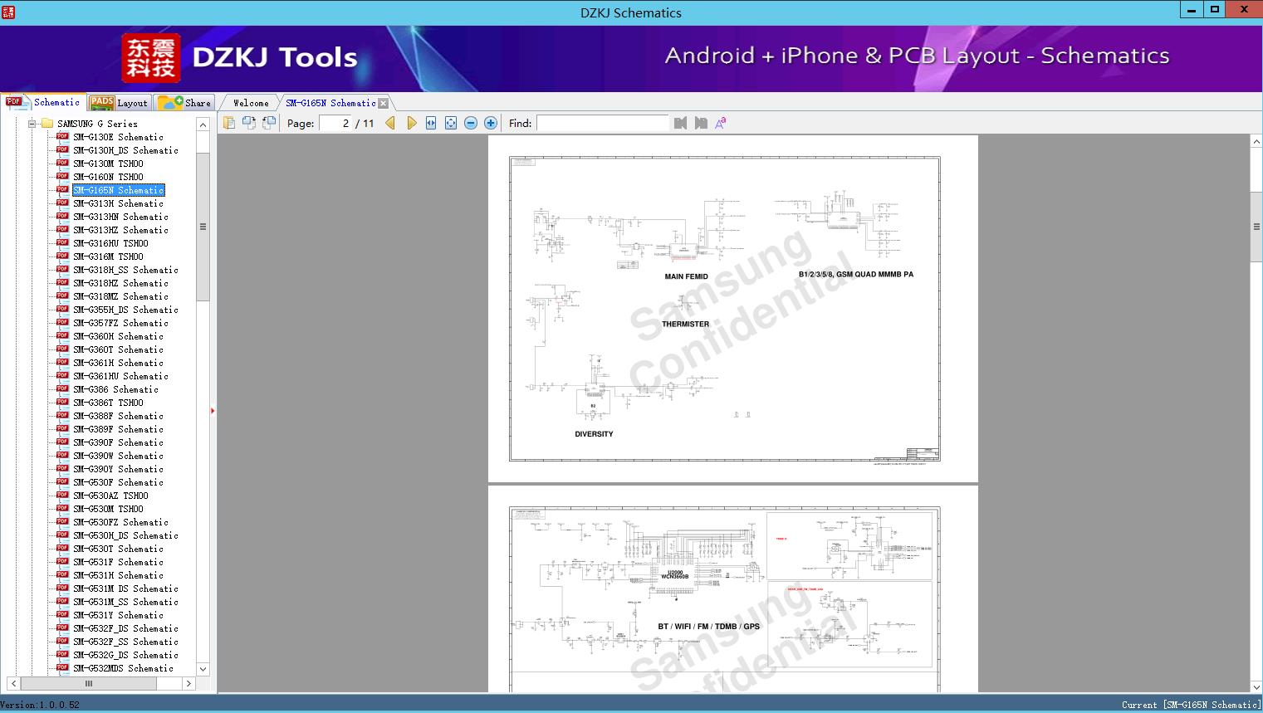This screenshot has width=1263, height=713.
Task: Click the PDF icon beside SM-G130E Schematic
Action: (62, 136)
